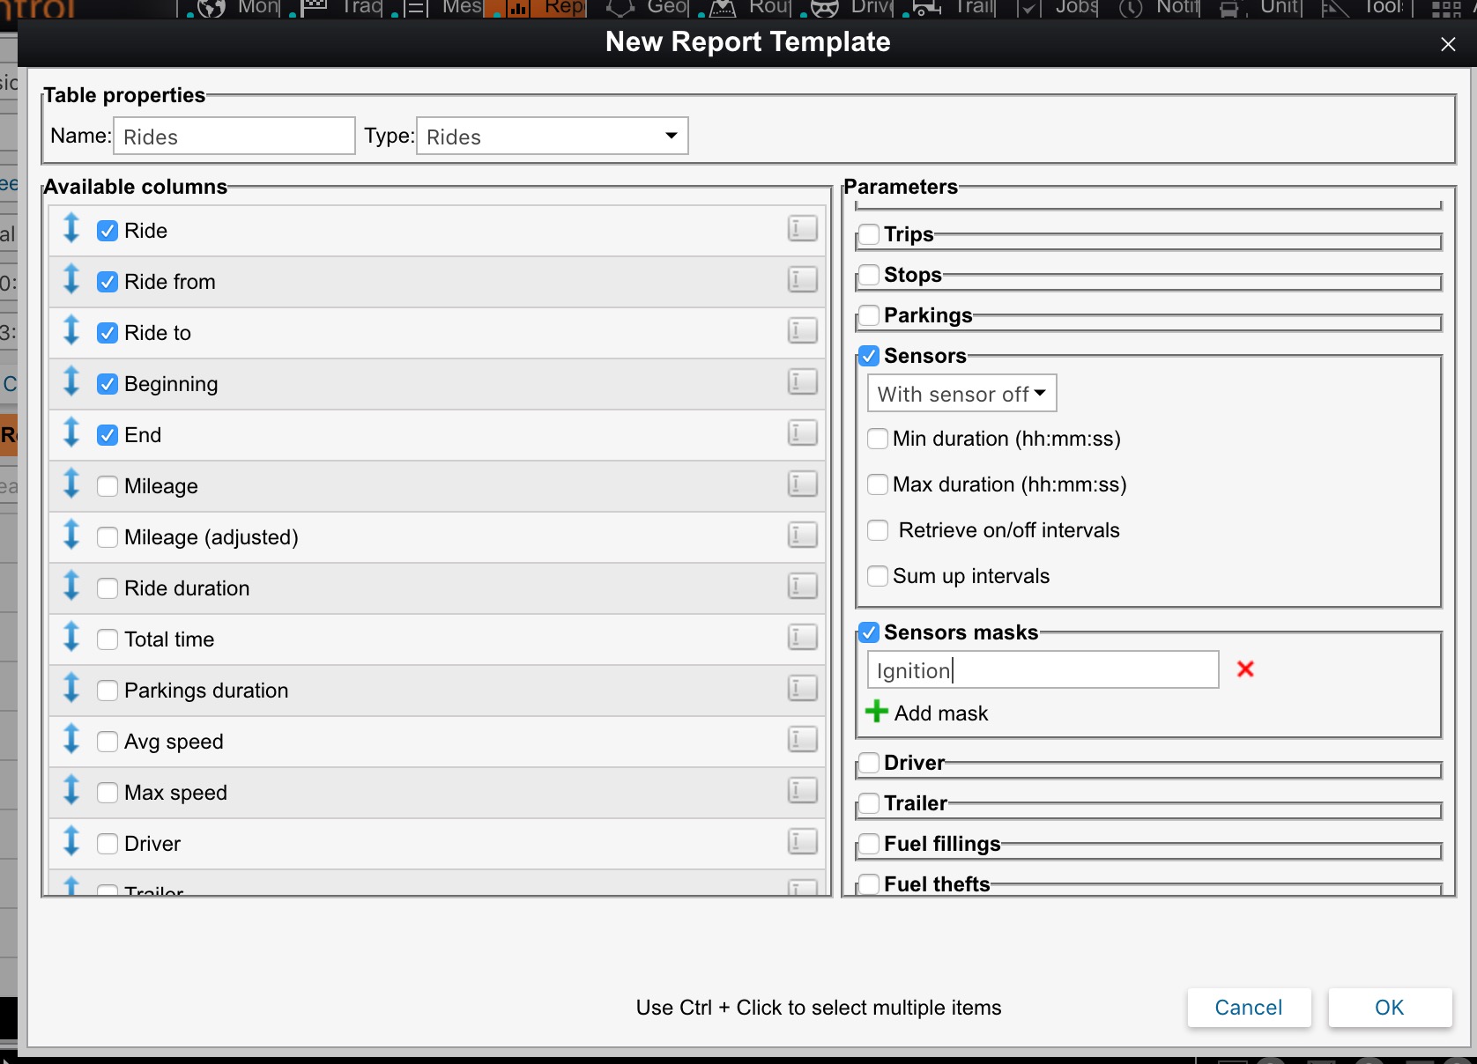Open the With sensor off dropdown
The width and height of the screenshot is (1477, 1064).
[961, 394]
